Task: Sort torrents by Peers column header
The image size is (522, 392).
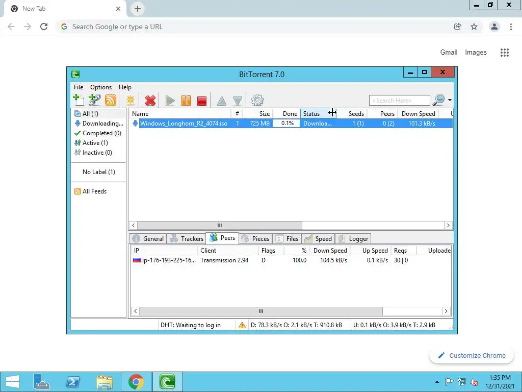Action: point(382,114)
